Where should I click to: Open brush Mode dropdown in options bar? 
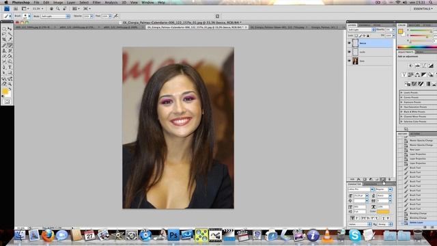point(55,16)
